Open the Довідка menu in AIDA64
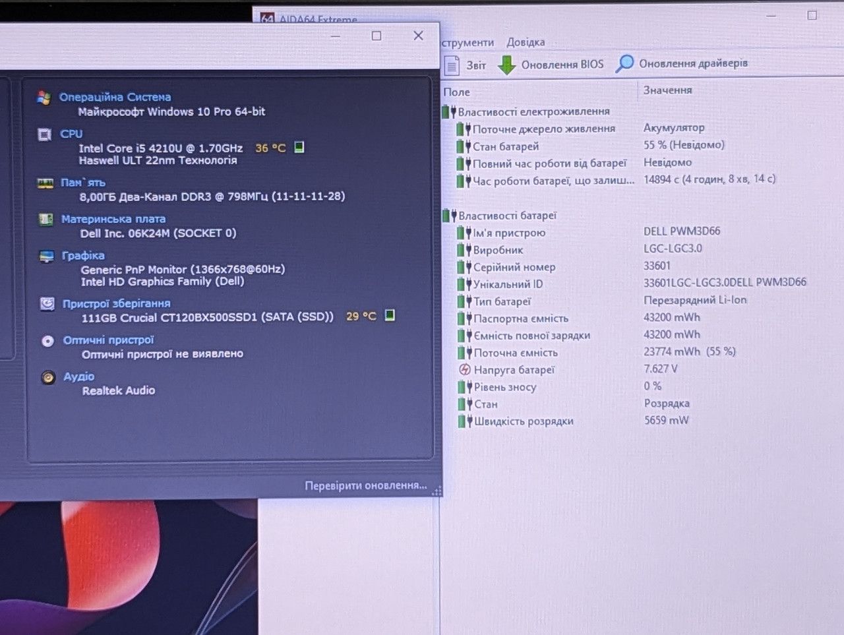This screenshot has height=635, width=844. (526, 42)
